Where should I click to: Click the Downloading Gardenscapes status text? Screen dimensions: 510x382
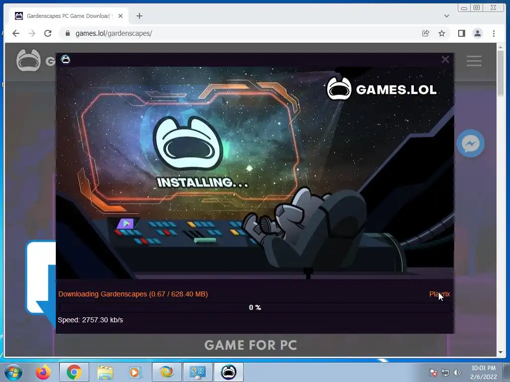133,294
